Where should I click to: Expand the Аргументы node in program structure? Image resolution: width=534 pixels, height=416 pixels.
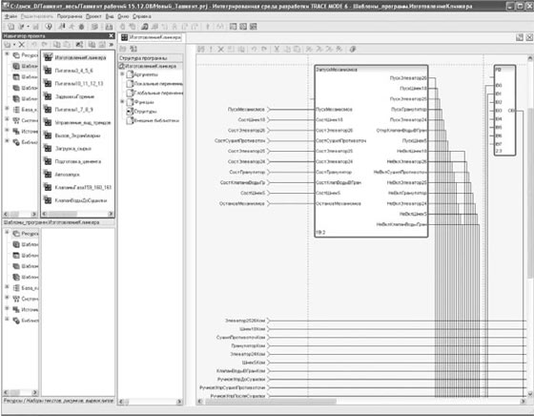pyautogui.click(x=122, y=73)
